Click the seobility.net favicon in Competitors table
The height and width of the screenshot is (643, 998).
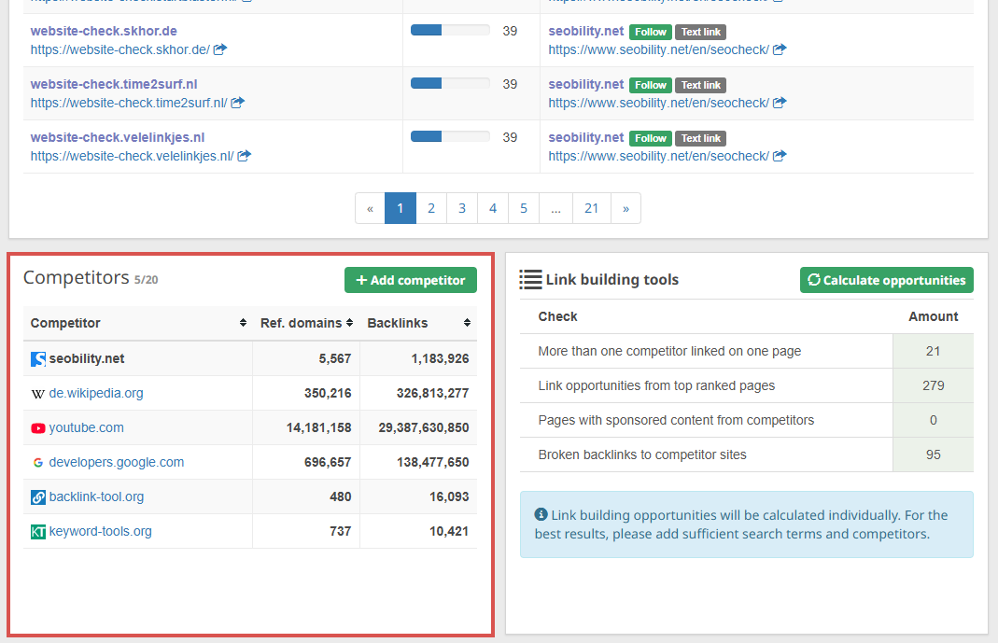tap(38, 358)
